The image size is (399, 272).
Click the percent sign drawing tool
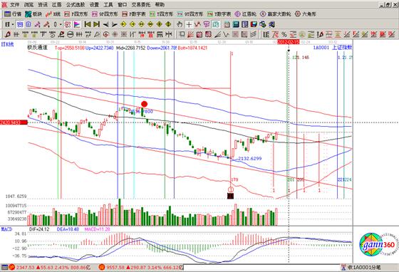(x=284, y=34)
